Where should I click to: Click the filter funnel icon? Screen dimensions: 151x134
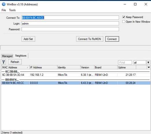pos(3,62)
